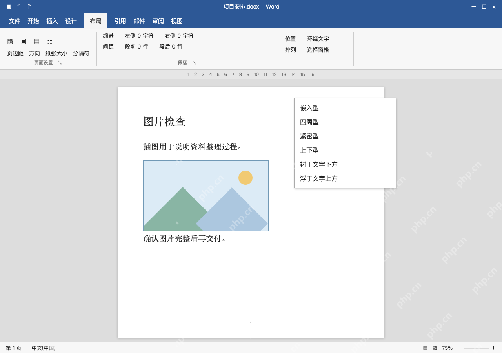Screen dimensions: 502x353
Task: Open the 选择窗格 pane
Action: pyautogui.click(x=318, y=50)
